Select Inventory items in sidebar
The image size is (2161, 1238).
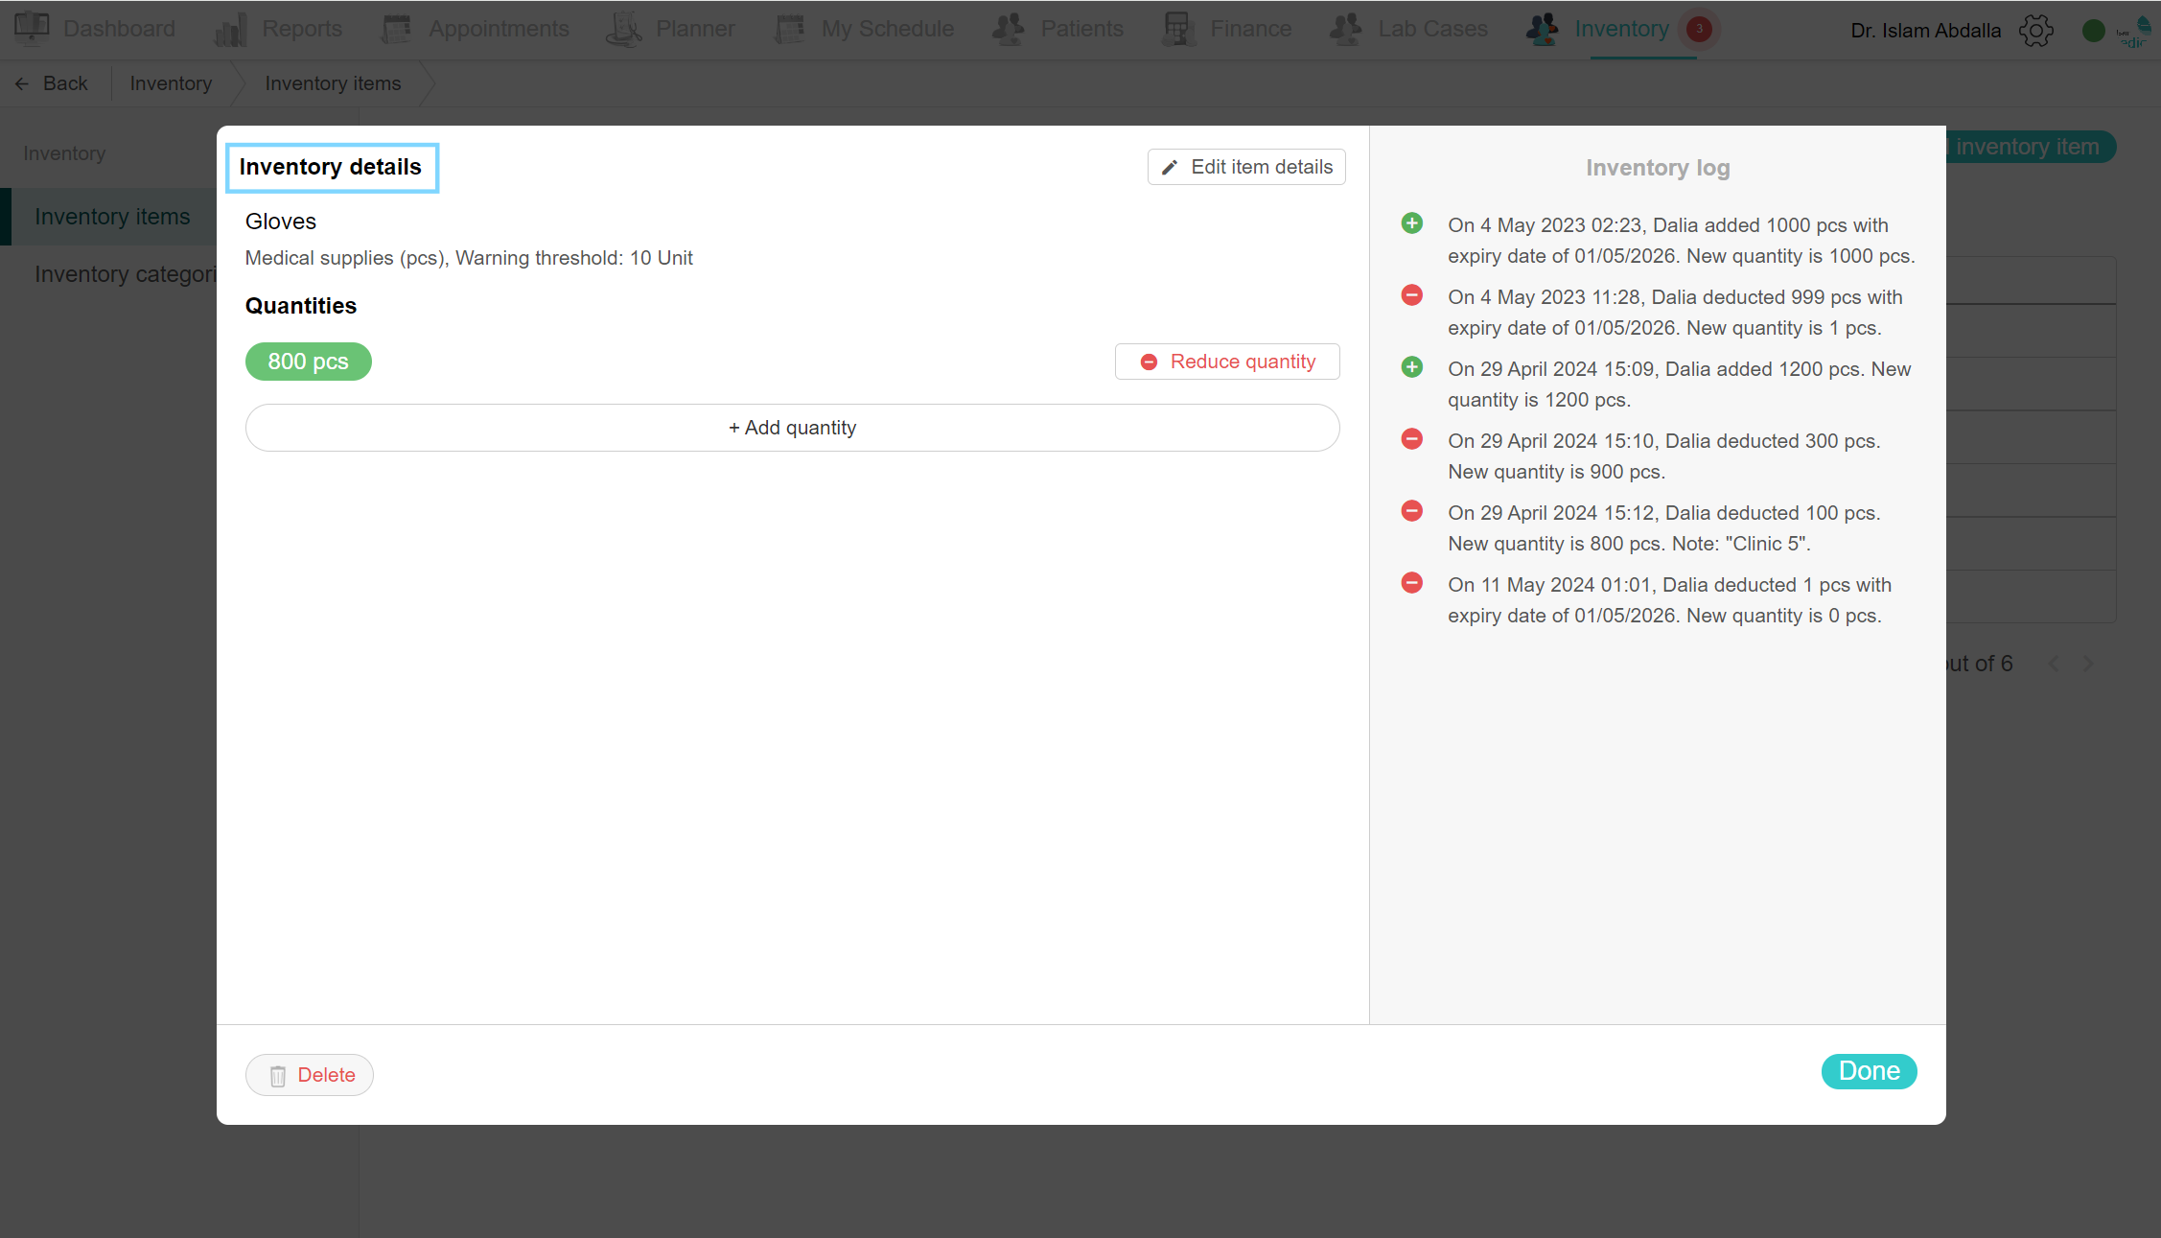point(112,217)
